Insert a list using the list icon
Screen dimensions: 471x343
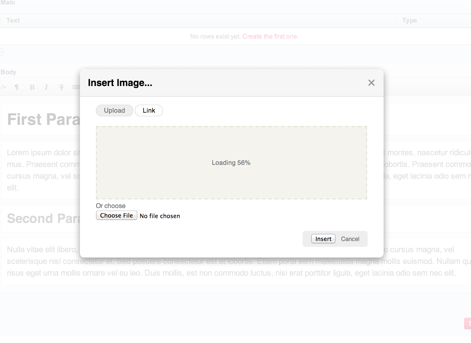(x=76, y=87)
